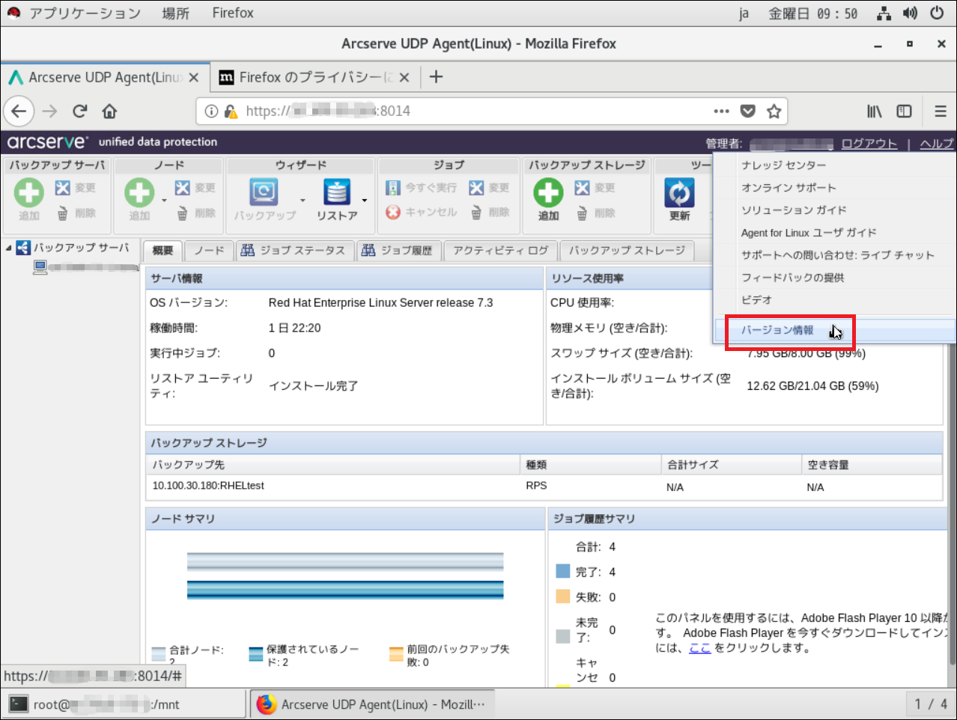The image size is (957, 720).
Task: Open the Firefox library icon
Action: coord(875,112)
